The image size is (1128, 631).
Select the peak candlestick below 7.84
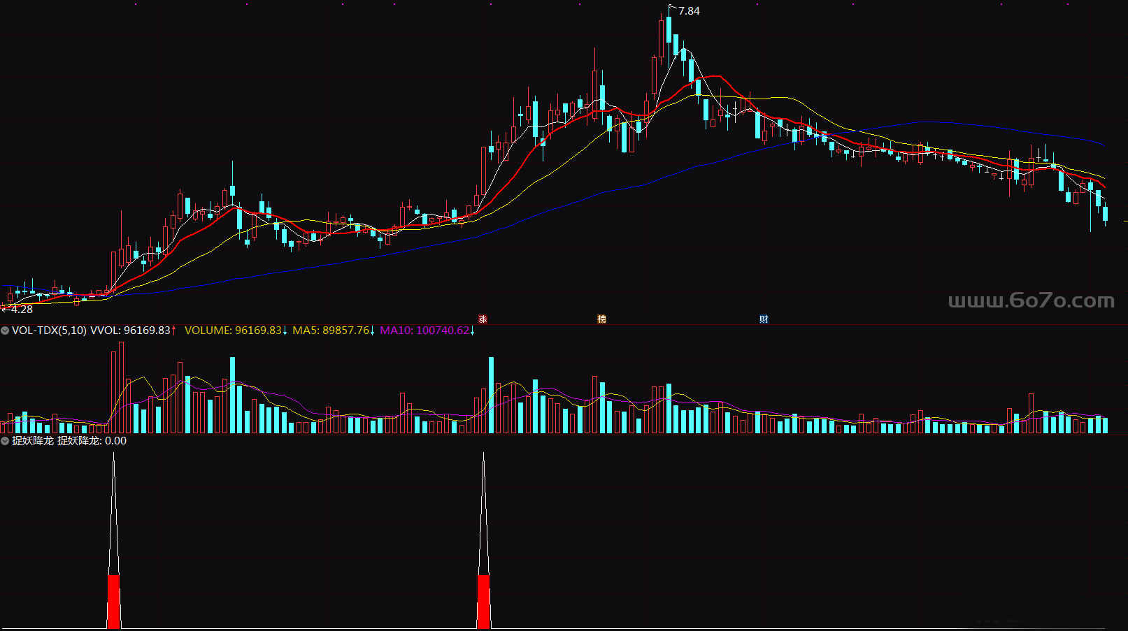click(669, 31)
